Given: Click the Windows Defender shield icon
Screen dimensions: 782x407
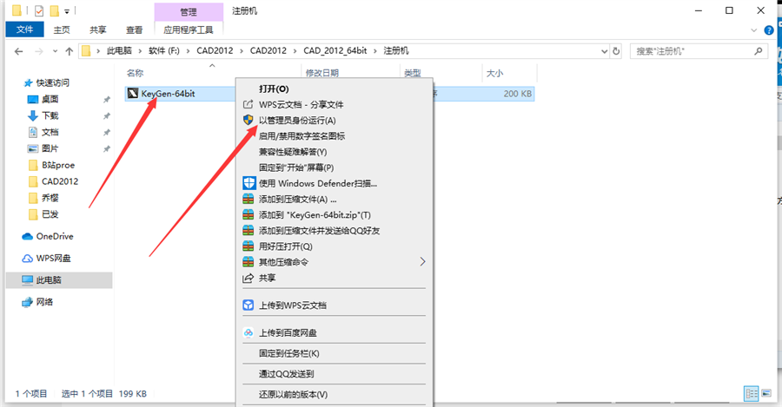Looking at the screenshot, I should click(x=249, y=183).
